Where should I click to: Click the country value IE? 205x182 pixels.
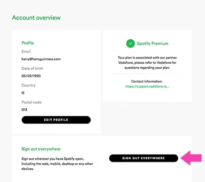23,93
